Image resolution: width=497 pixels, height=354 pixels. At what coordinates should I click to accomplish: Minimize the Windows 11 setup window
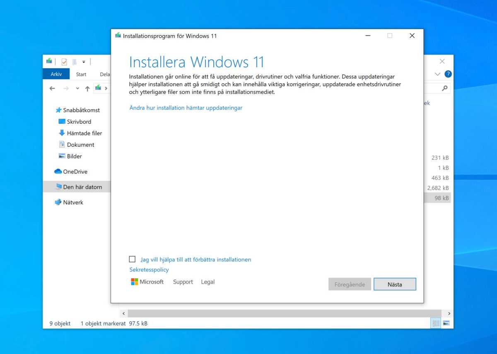(368, 36)
